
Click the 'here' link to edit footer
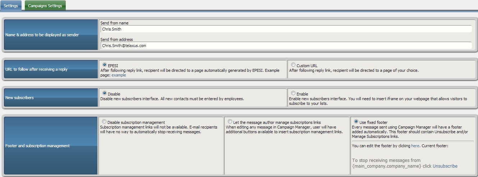(415, 146)
